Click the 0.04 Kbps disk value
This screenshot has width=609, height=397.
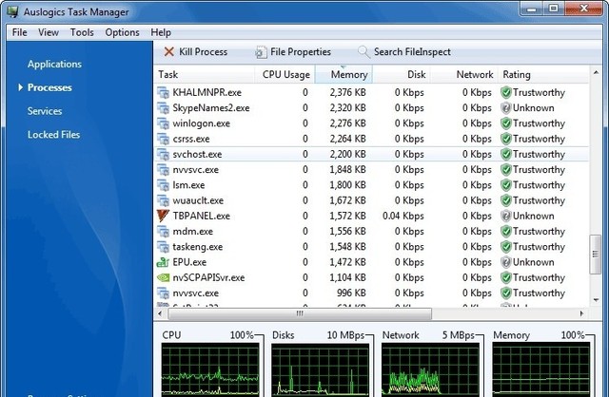[403, 216]
